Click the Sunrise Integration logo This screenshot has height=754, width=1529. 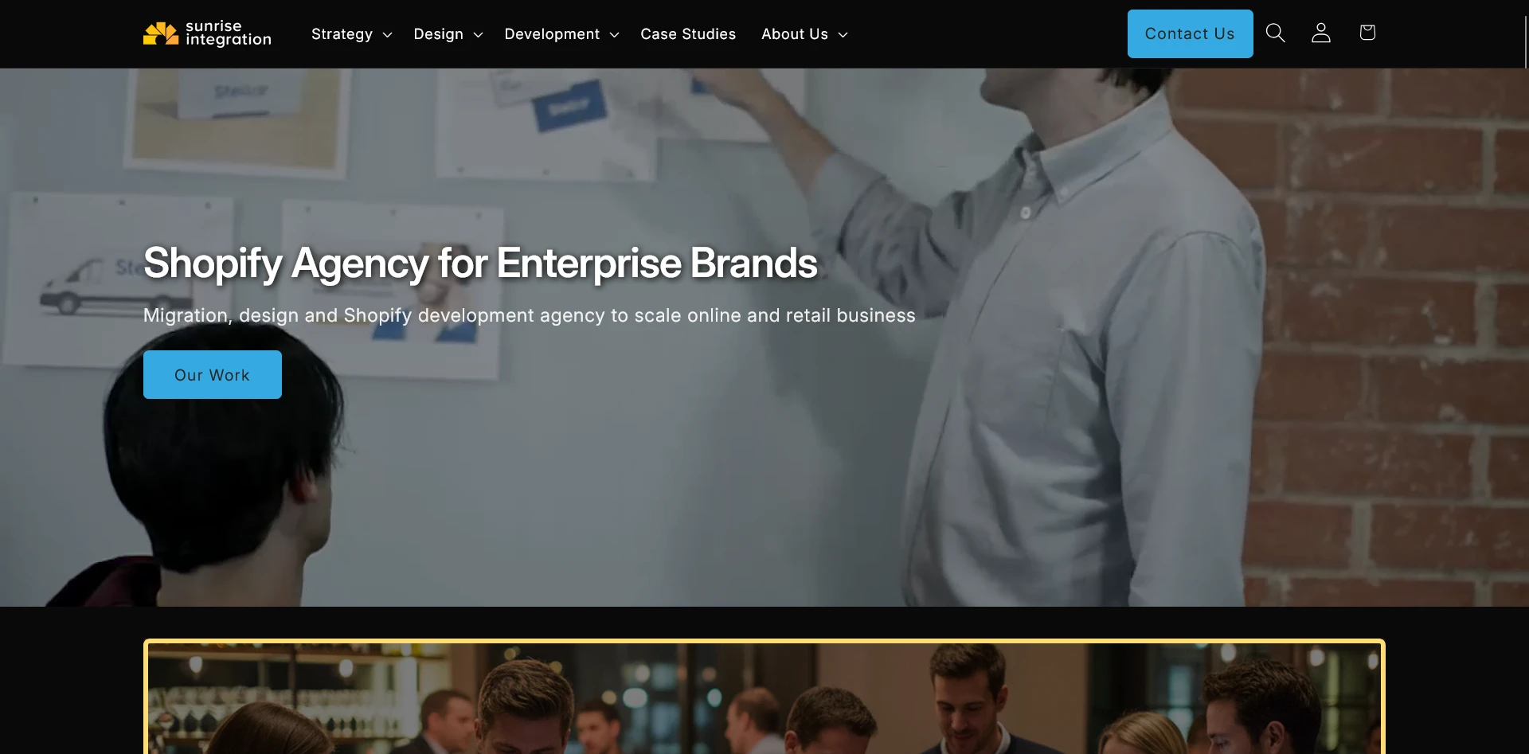pyautogui.click(x=207, y=33)
